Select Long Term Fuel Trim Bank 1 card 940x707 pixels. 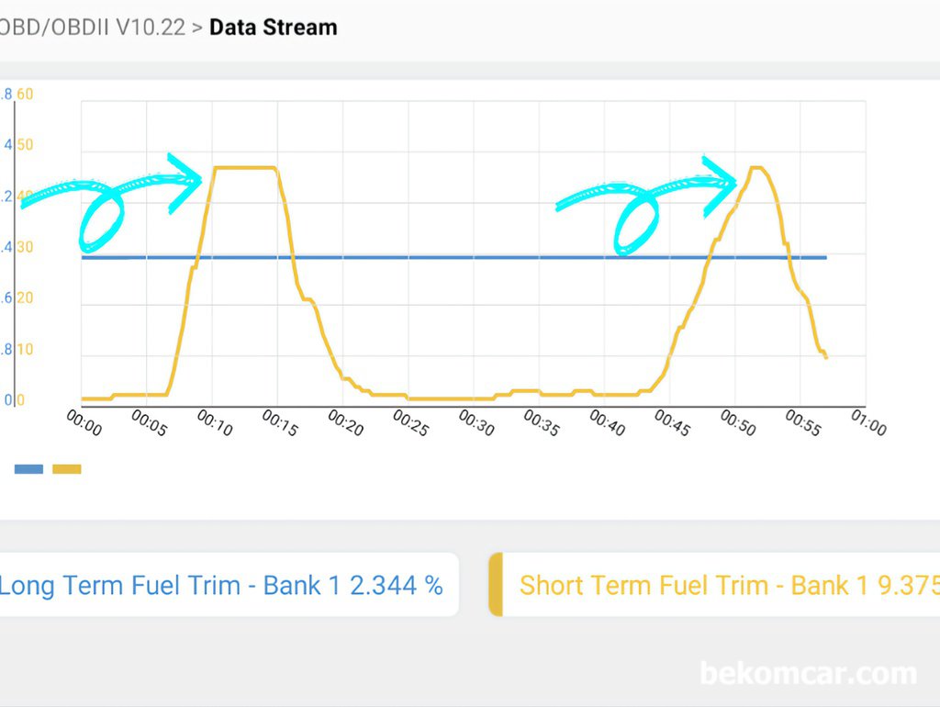229,585
